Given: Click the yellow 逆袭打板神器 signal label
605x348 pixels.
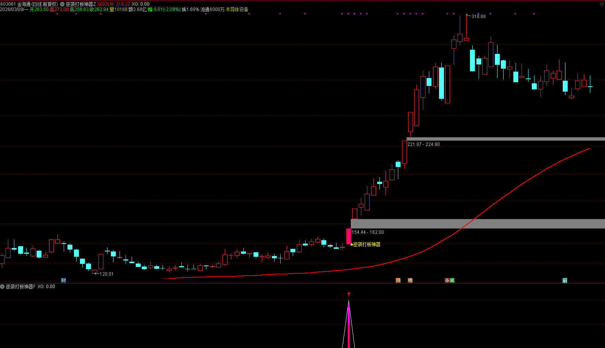Looking at the screenshot, I should [367, 244].
